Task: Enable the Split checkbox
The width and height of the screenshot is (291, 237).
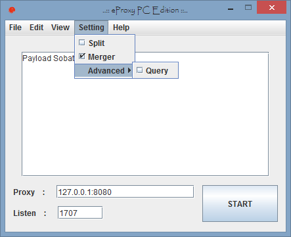Action: pyautogui.click(x=82, y=43)
